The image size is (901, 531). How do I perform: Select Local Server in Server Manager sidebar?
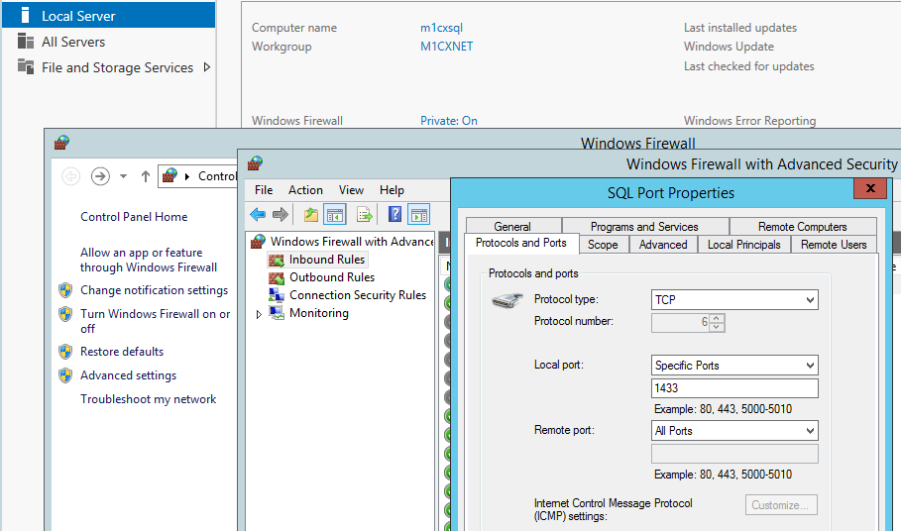point(109,16)
